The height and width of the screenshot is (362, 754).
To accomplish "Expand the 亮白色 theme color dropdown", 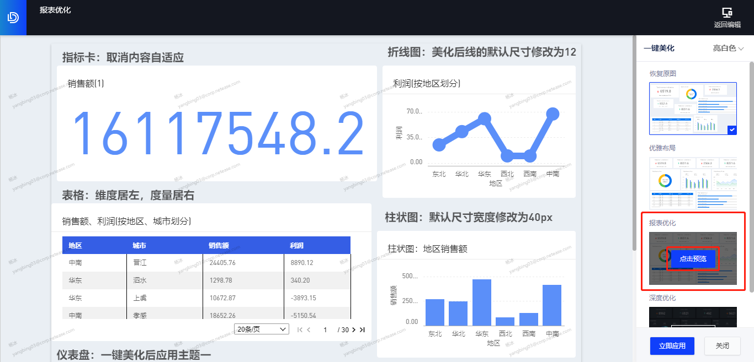I will coord(728,48).
